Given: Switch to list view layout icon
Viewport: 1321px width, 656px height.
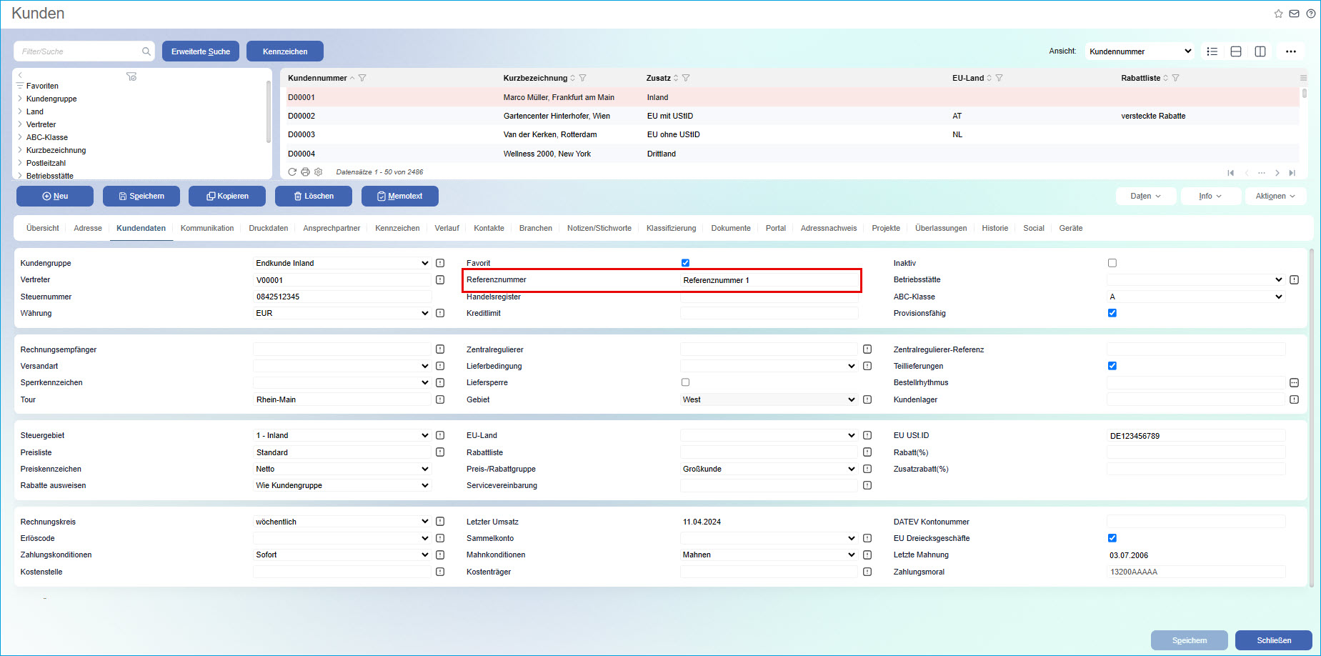Looking at the screenshot, I should point(1212,51).
